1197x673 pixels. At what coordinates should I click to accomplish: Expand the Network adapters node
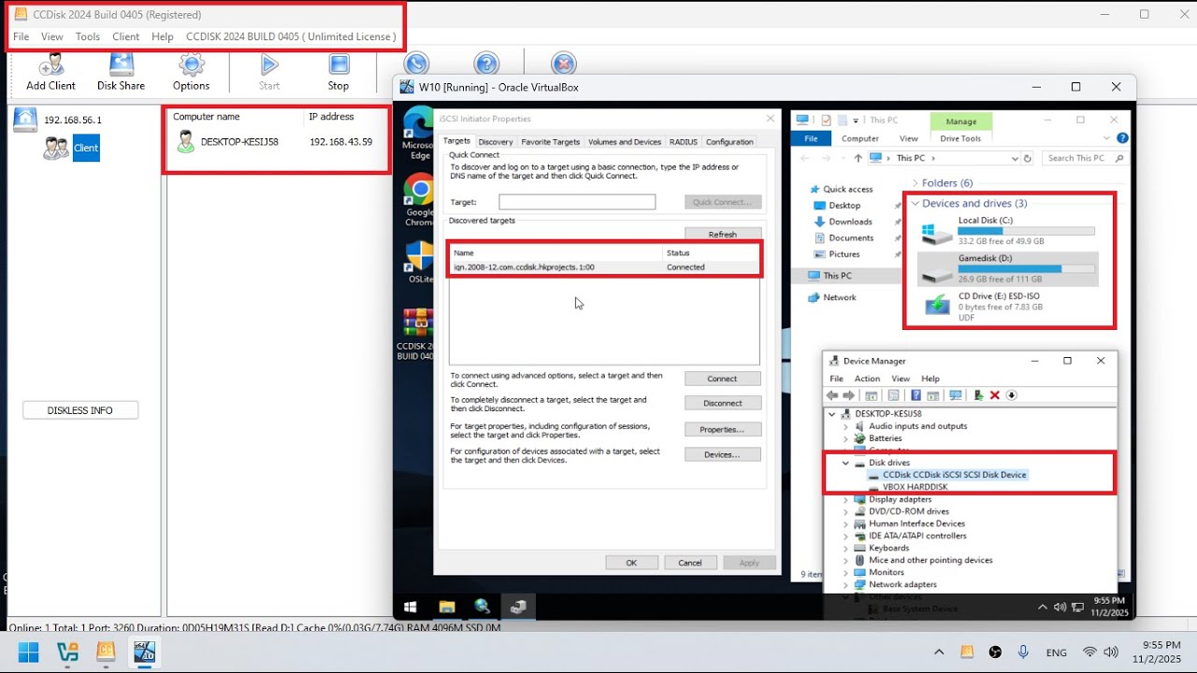846,584
